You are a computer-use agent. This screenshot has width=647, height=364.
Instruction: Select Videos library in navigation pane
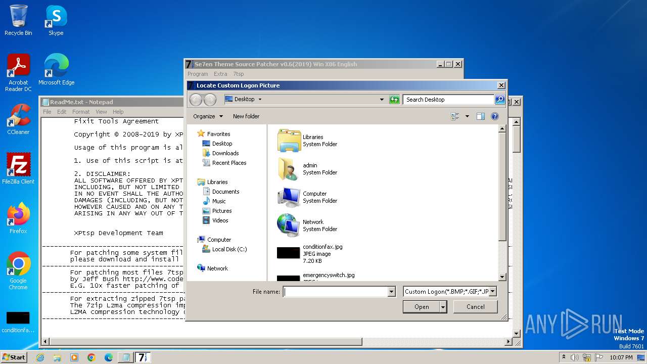click(220, 220)
